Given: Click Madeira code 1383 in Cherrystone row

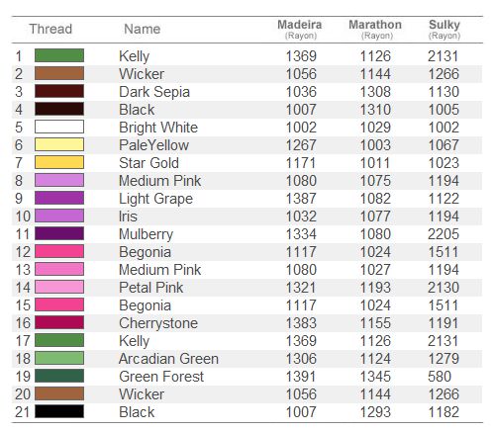Looking at the screenshot, I should pos(301,323).
